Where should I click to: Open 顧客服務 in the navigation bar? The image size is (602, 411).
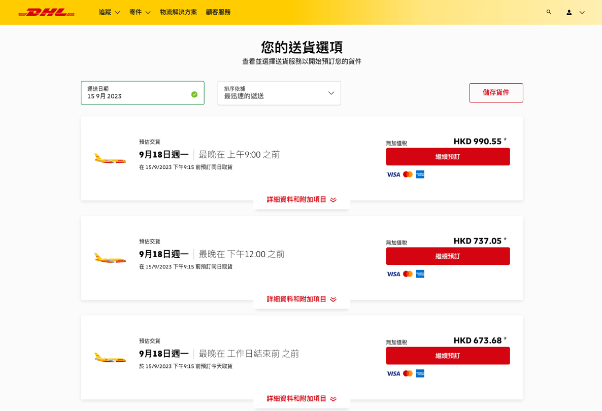click(x=218, y=12)
